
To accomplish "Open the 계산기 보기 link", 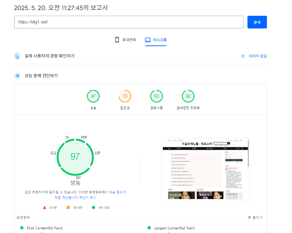I will click(x=87, y=198).
